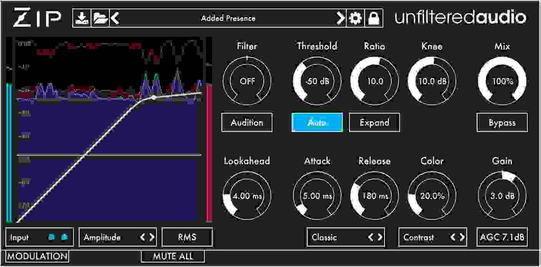Viewport: 541px width, 267px height.
Task: Click the RMS detection mode selector
Action: tap(187, 237)
